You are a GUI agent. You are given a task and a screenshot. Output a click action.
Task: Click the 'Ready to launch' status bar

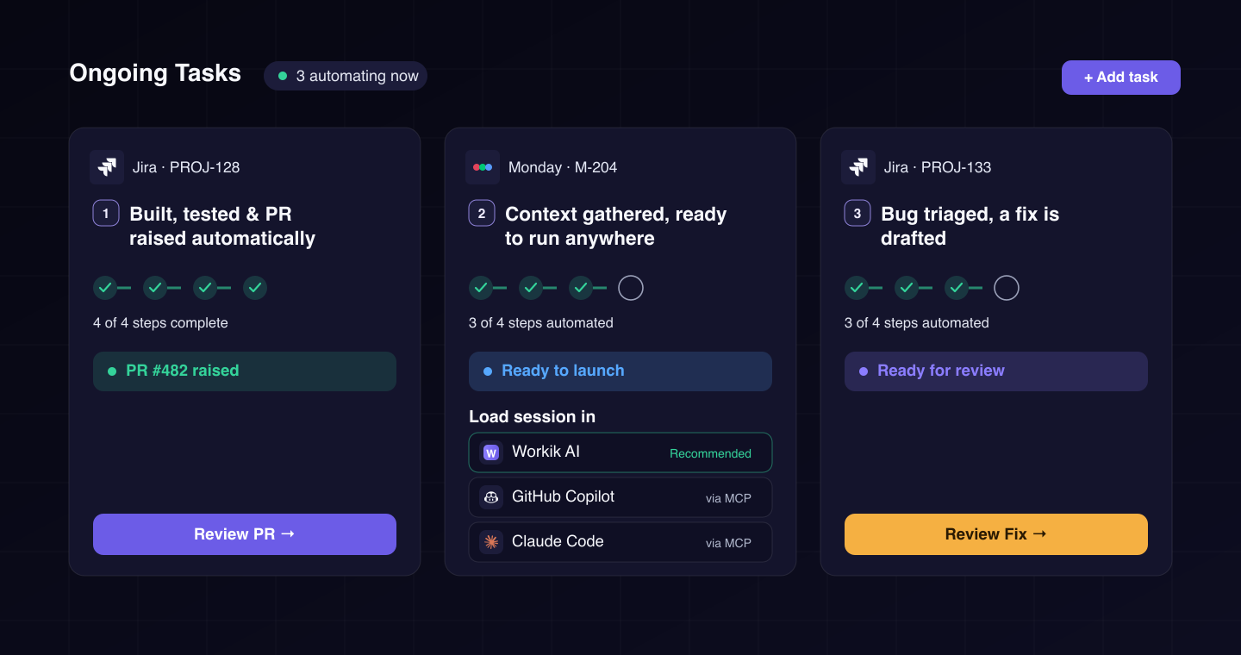tap(620, 371)
